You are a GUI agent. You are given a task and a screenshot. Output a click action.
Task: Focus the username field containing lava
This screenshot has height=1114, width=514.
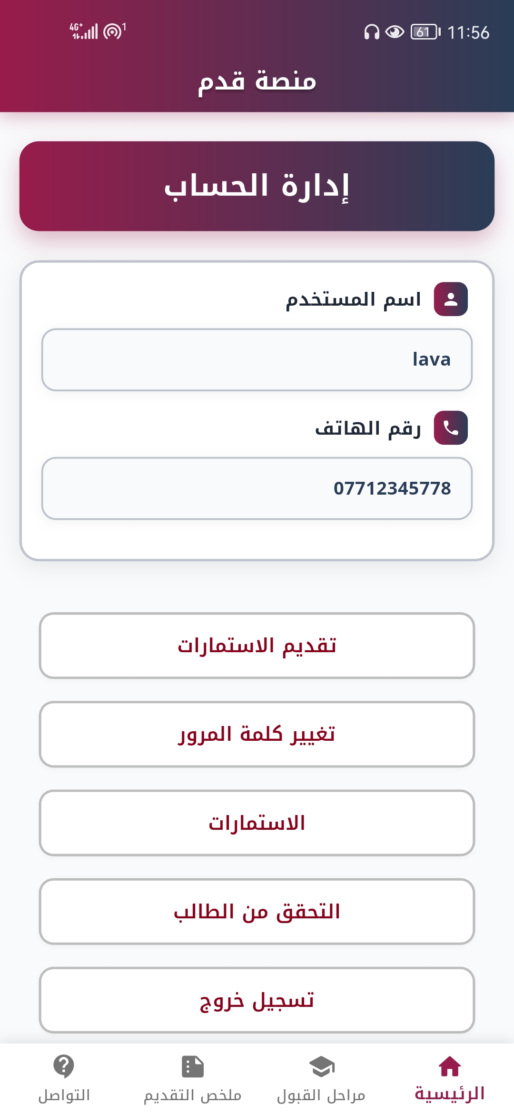click(x=257, y=360)
